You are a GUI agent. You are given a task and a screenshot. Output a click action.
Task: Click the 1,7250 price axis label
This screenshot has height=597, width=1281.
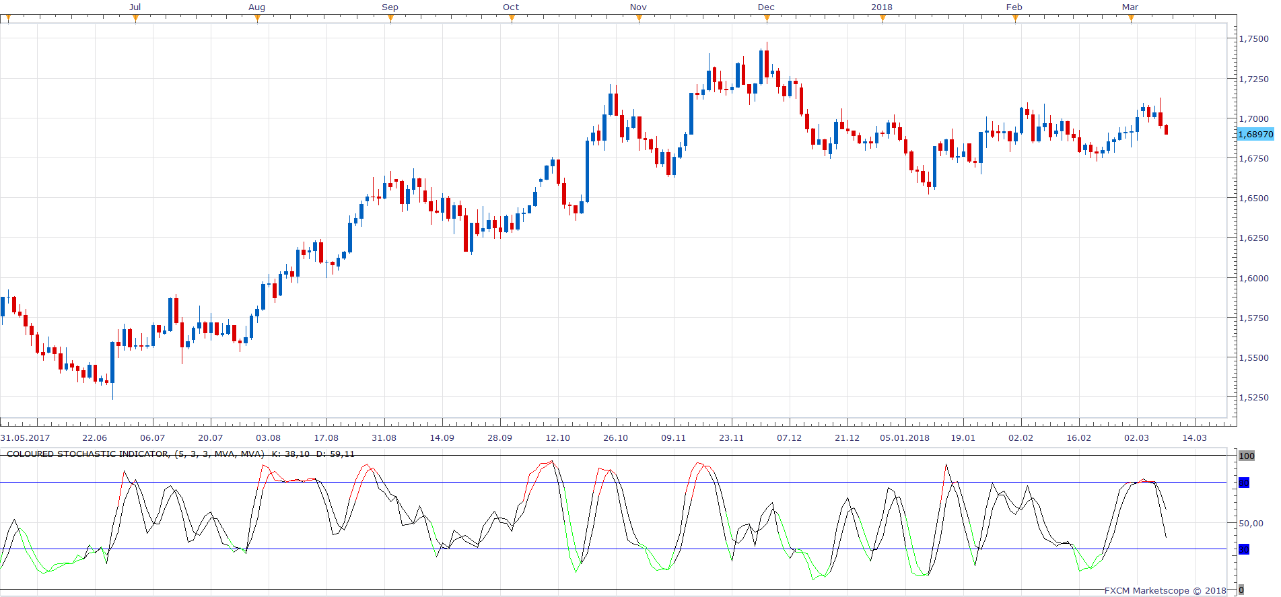(x=1254, y=79)
